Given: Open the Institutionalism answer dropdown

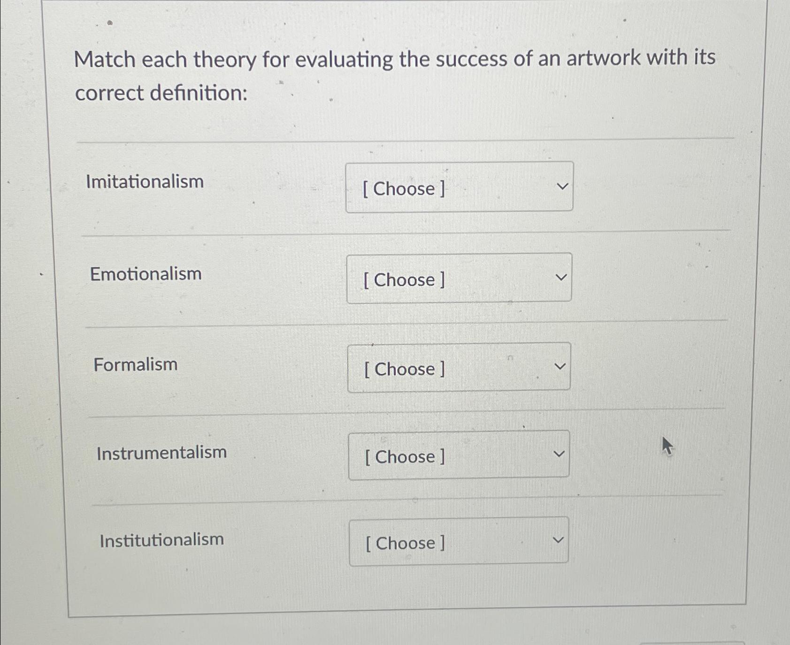Looking at the screenshot, I should click(458, 542).
